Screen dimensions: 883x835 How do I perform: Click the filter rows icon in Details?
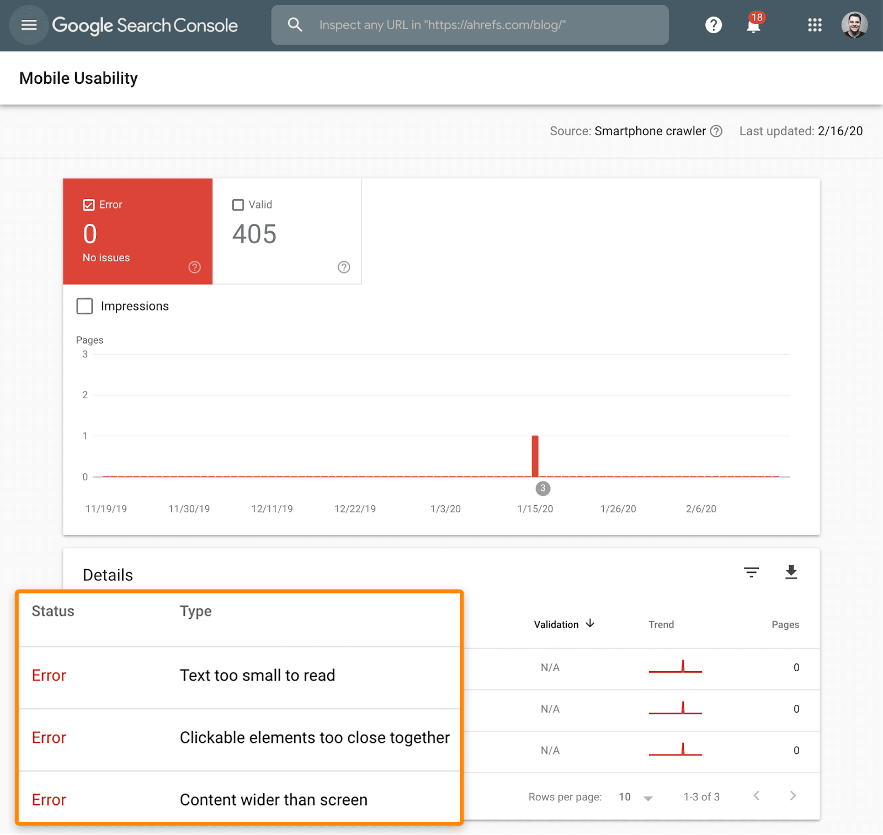pos(751,572)
